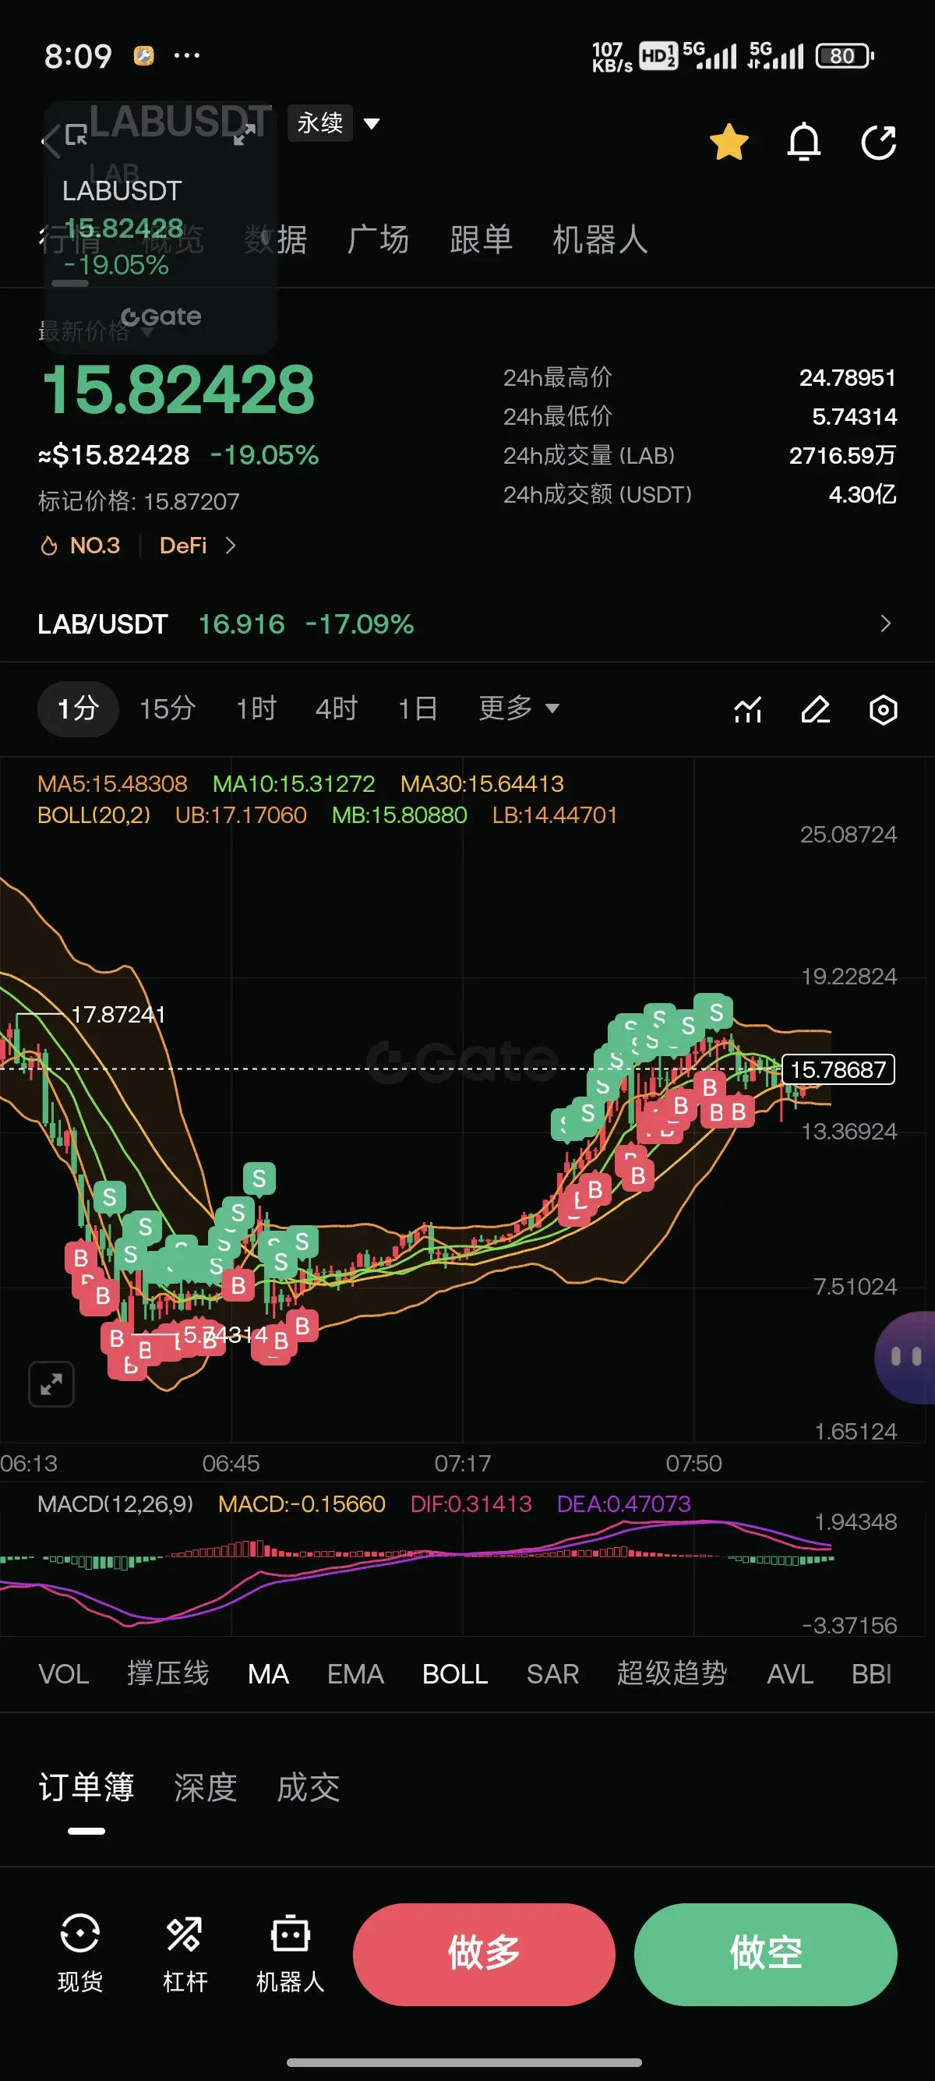Toggle the AVL indicator
This screenshot has width=935, height=2081.
coord(789,1674)
